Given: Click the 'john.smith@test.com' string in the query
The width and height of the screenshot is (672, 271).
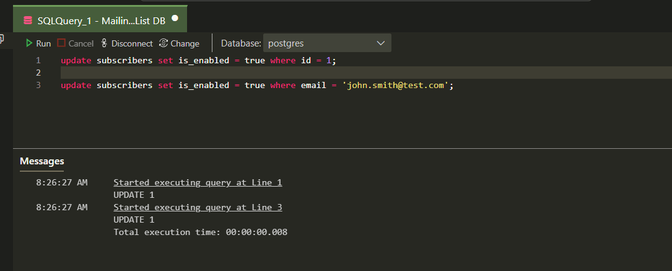Looking at the screenshot, I should (x=396, y=86).
